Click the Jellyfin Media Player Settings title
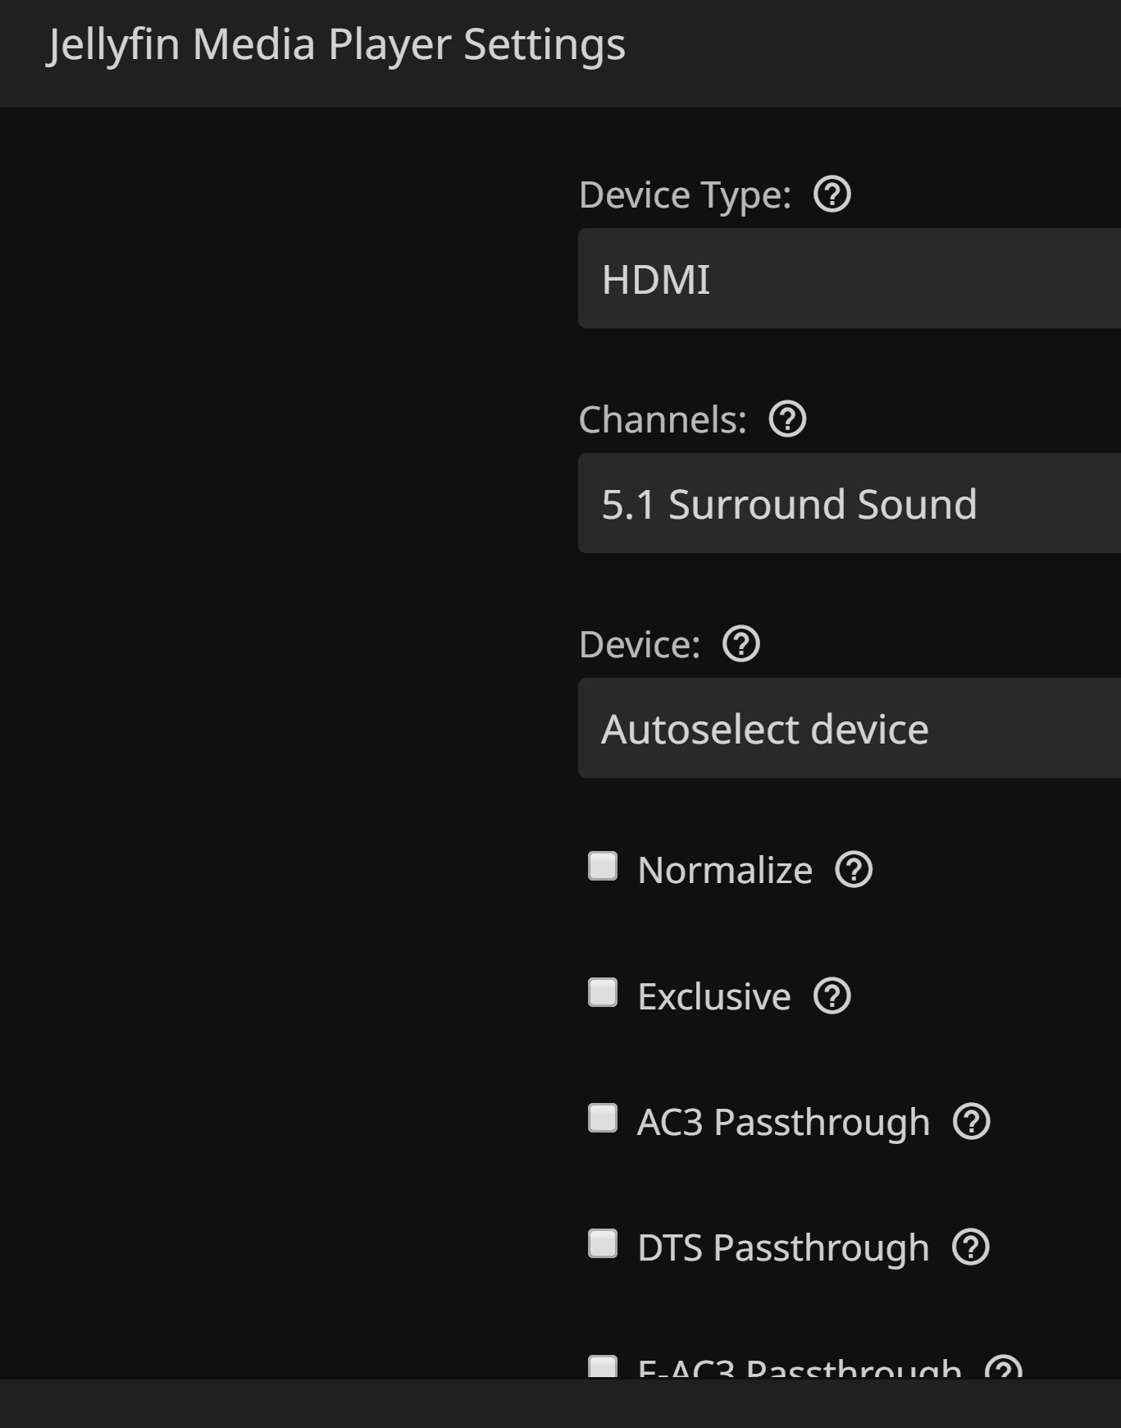This screenshot has height=1428, width=1121. click(x=335, y=45)
